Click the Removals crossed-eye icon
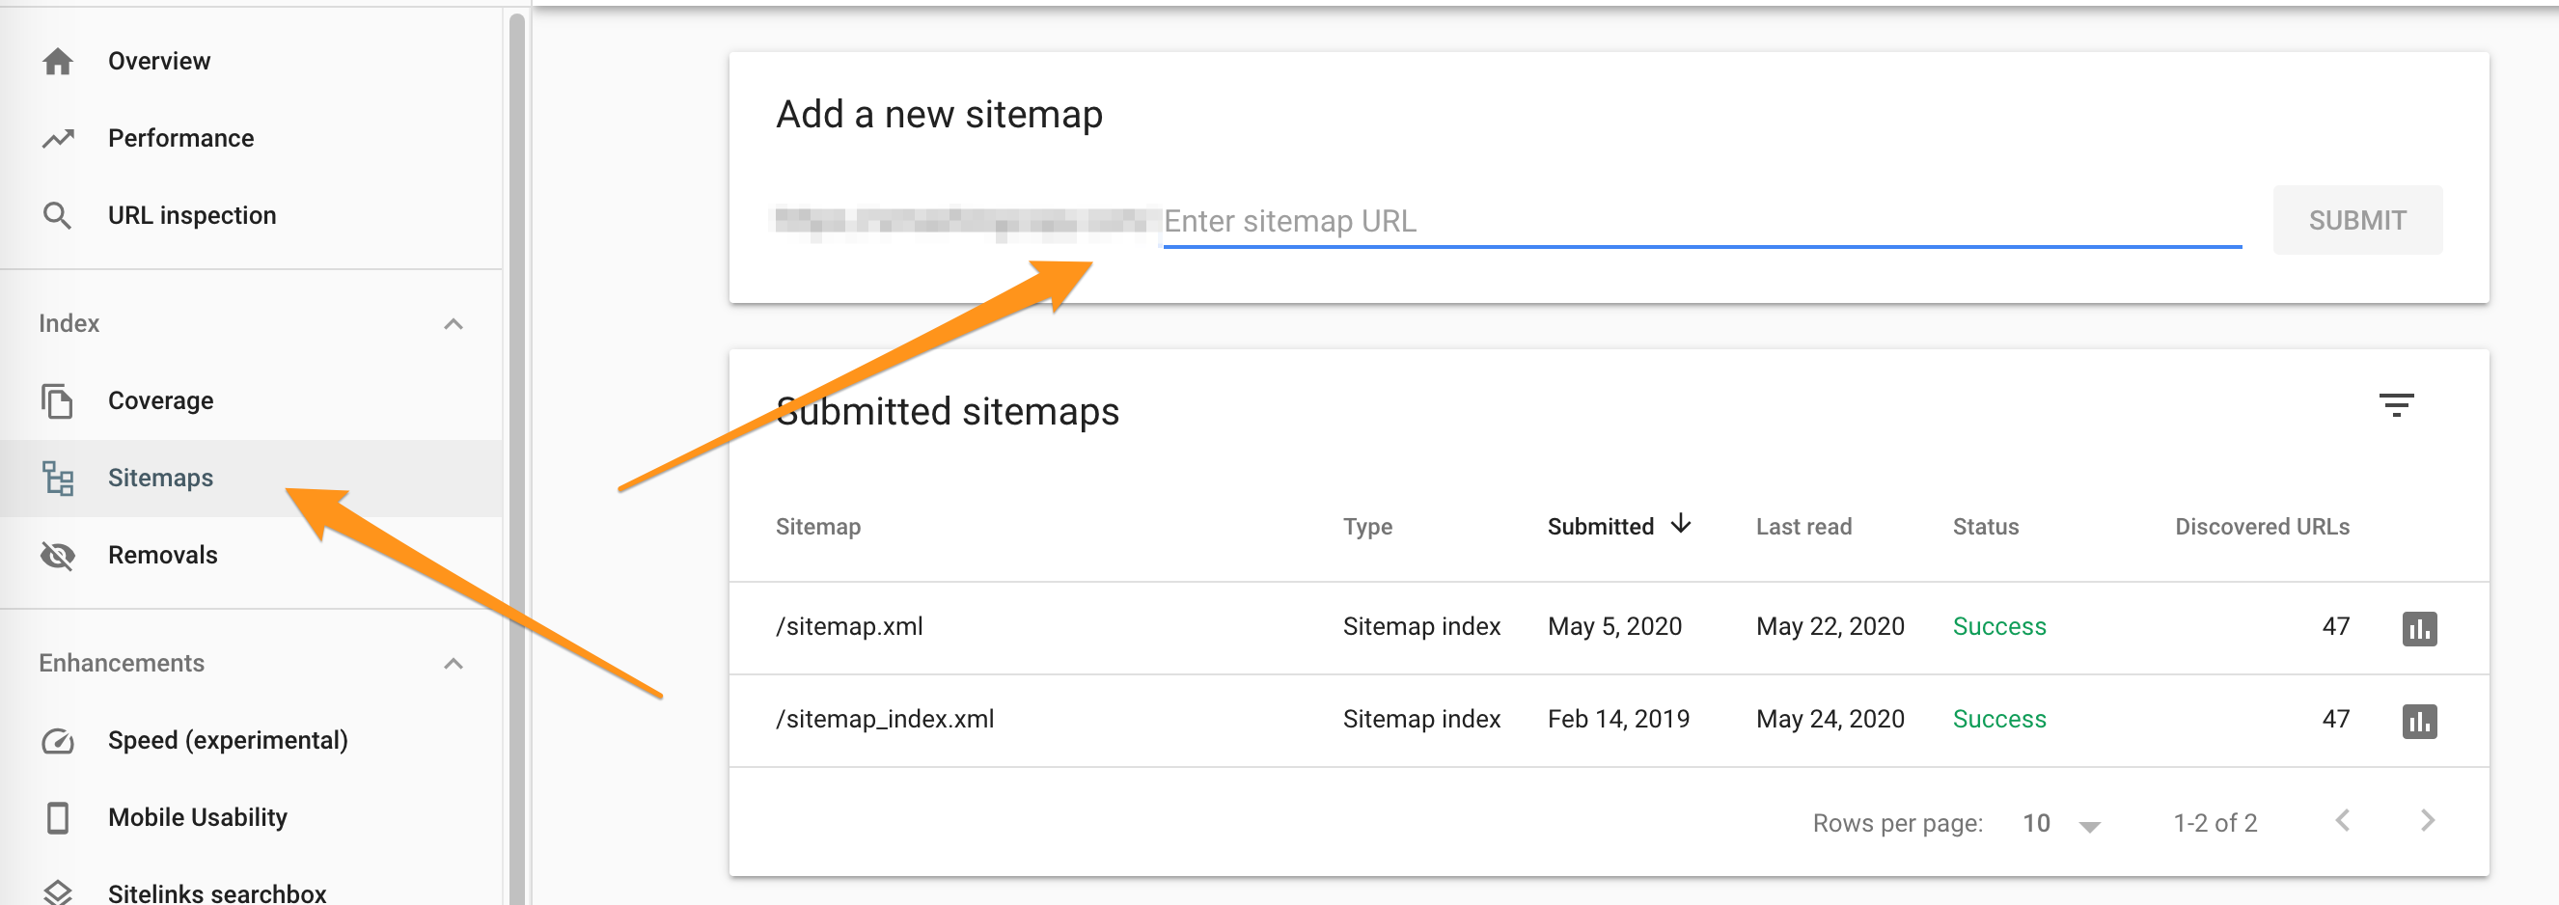 coord(58,556)
